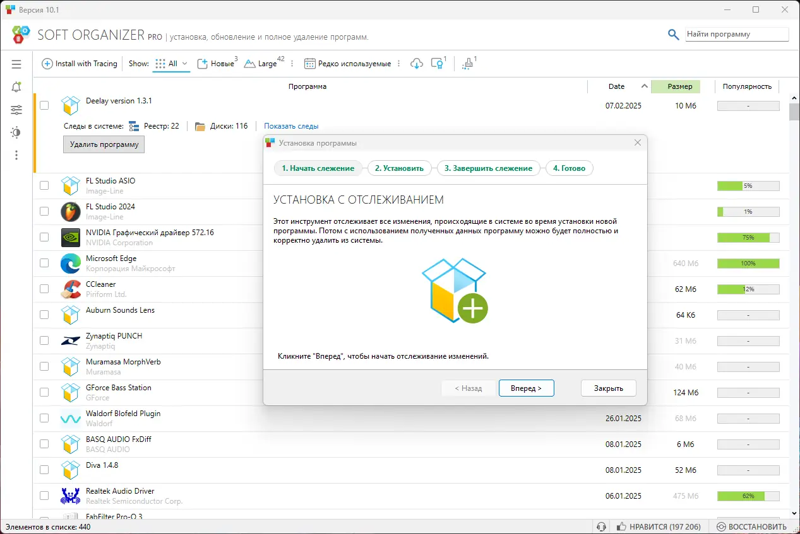Image resolution: width=800 pixels, height=534 pixels.
Task: Open options dots after Редко используемые
Action: point(398,64)
